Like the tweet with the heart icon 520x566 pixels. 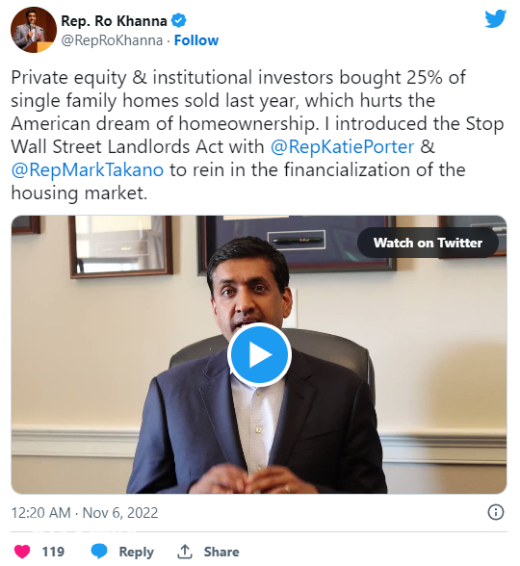[22, 552]
